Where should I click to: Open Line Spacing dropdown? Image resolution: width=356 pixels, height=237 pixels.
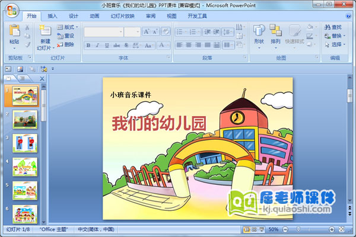pos(228,32)
